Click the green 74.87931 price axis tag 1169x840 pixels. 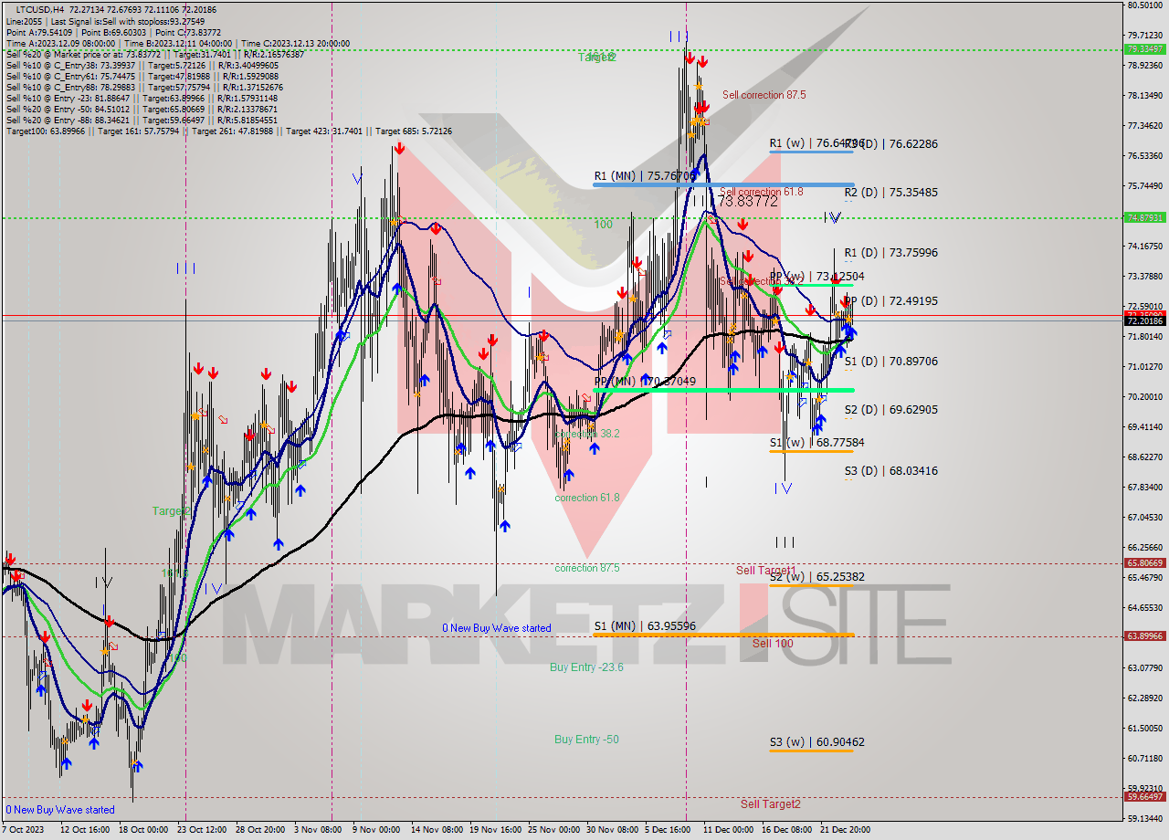pyautogui.click(x=1145, y=217)
